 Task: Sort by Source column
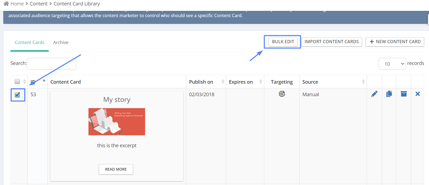[x=333, y=82]
